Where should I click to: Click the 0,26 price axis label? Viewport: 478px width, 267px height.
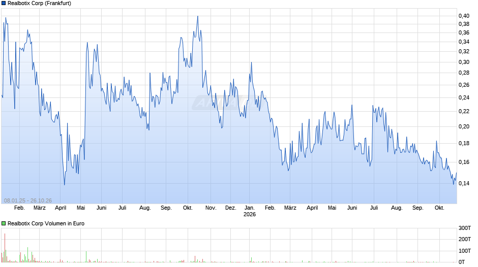(x=464, y=85)
